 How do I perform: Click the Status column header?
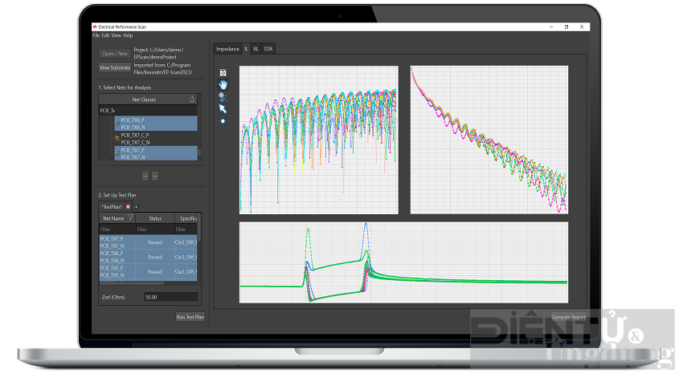point(155,218)
